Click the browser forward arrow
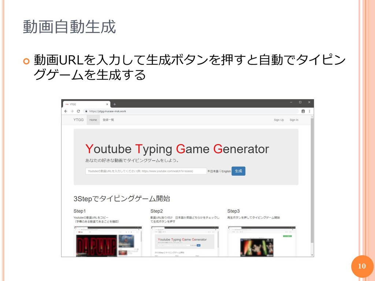This screenshot has width=375, height=281. [72, 111]
